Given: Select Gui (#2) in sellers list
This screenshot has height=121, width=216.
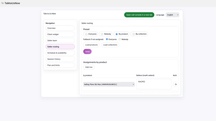Looking at the screenshot, I should (141, 81).
